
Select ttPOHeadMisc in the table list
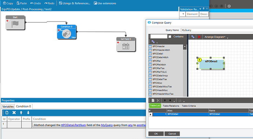point(160,90)
